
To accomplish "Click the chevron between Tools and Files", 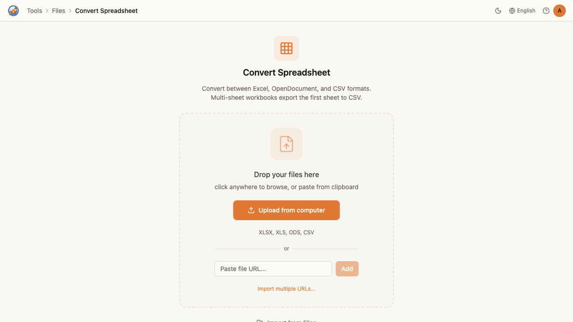I will 47,11.
